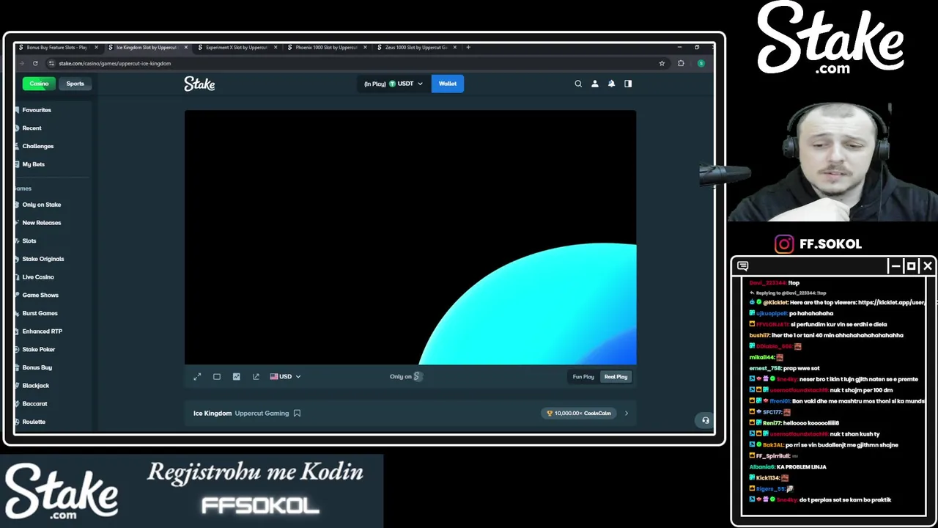Image resolution: width=938 pixels, height=528 pixels.
Task: Reload the browser page
Action: click(x=35, y=64)
